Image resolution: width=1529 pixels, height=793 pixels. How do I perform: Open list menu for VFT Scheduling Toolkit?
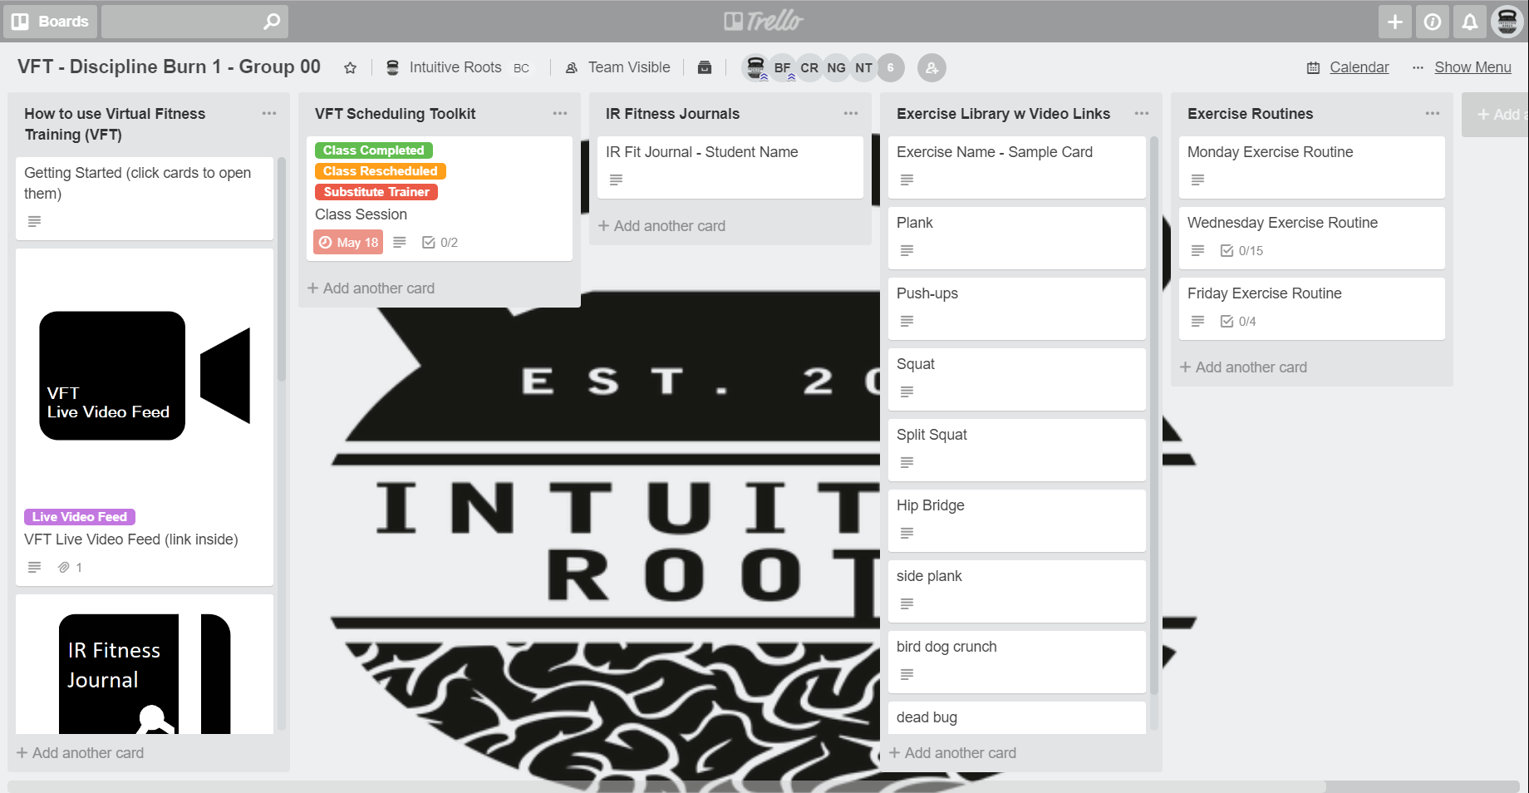tap(560, 114)
